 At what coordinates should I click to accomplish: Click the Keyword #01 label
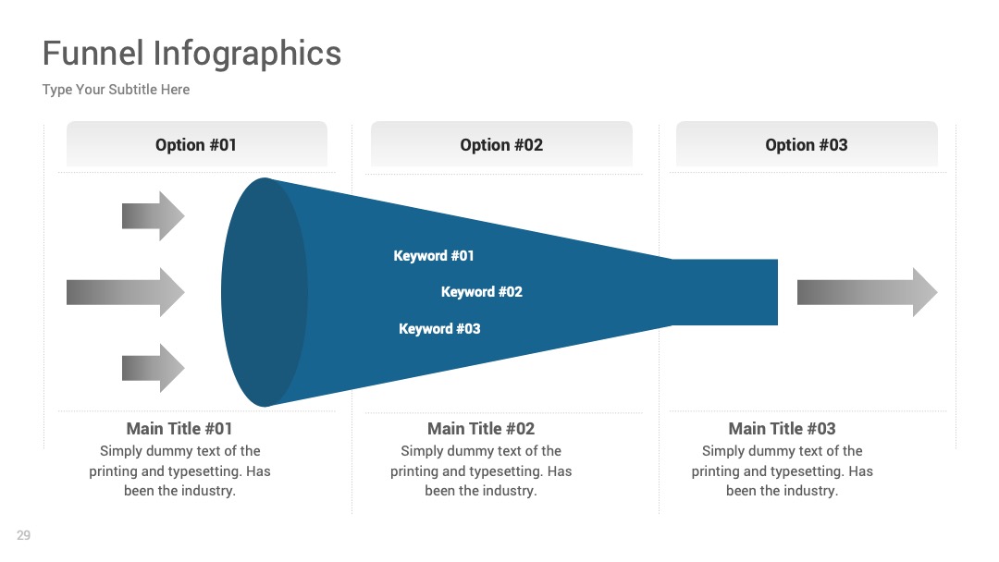click(x=434, y=256)
